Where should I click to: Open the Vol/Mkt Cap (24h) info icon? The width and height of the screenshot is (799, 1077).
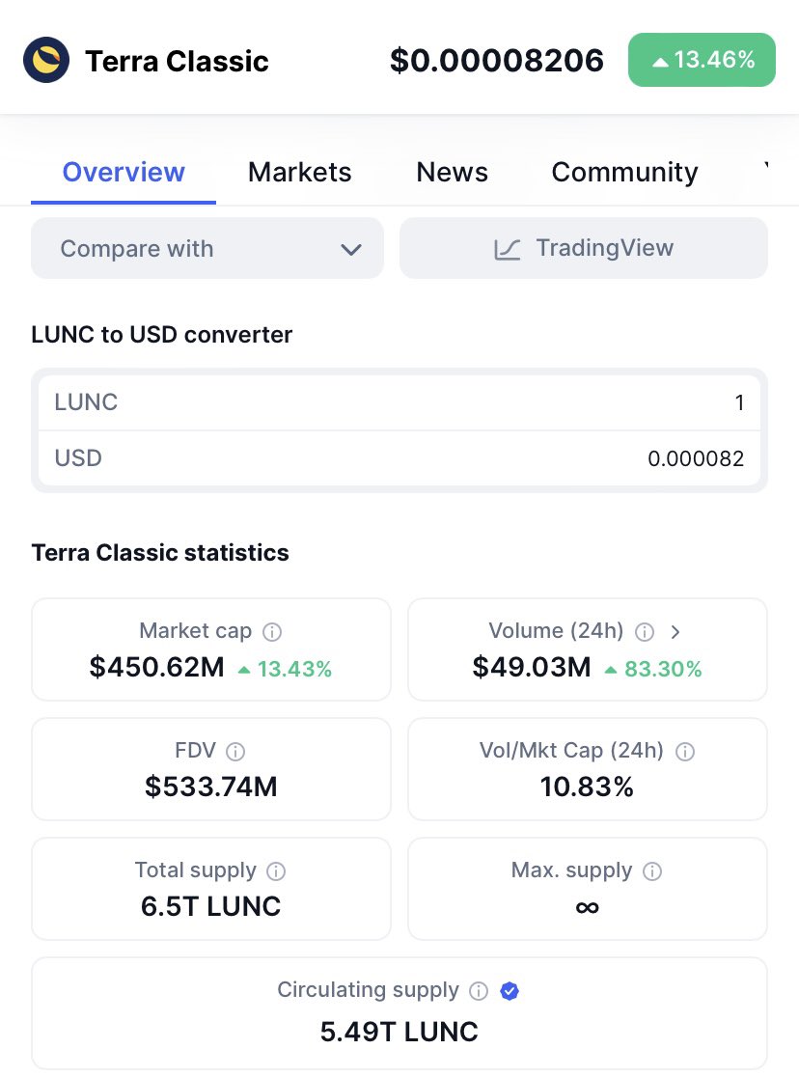tap(685, 751)
